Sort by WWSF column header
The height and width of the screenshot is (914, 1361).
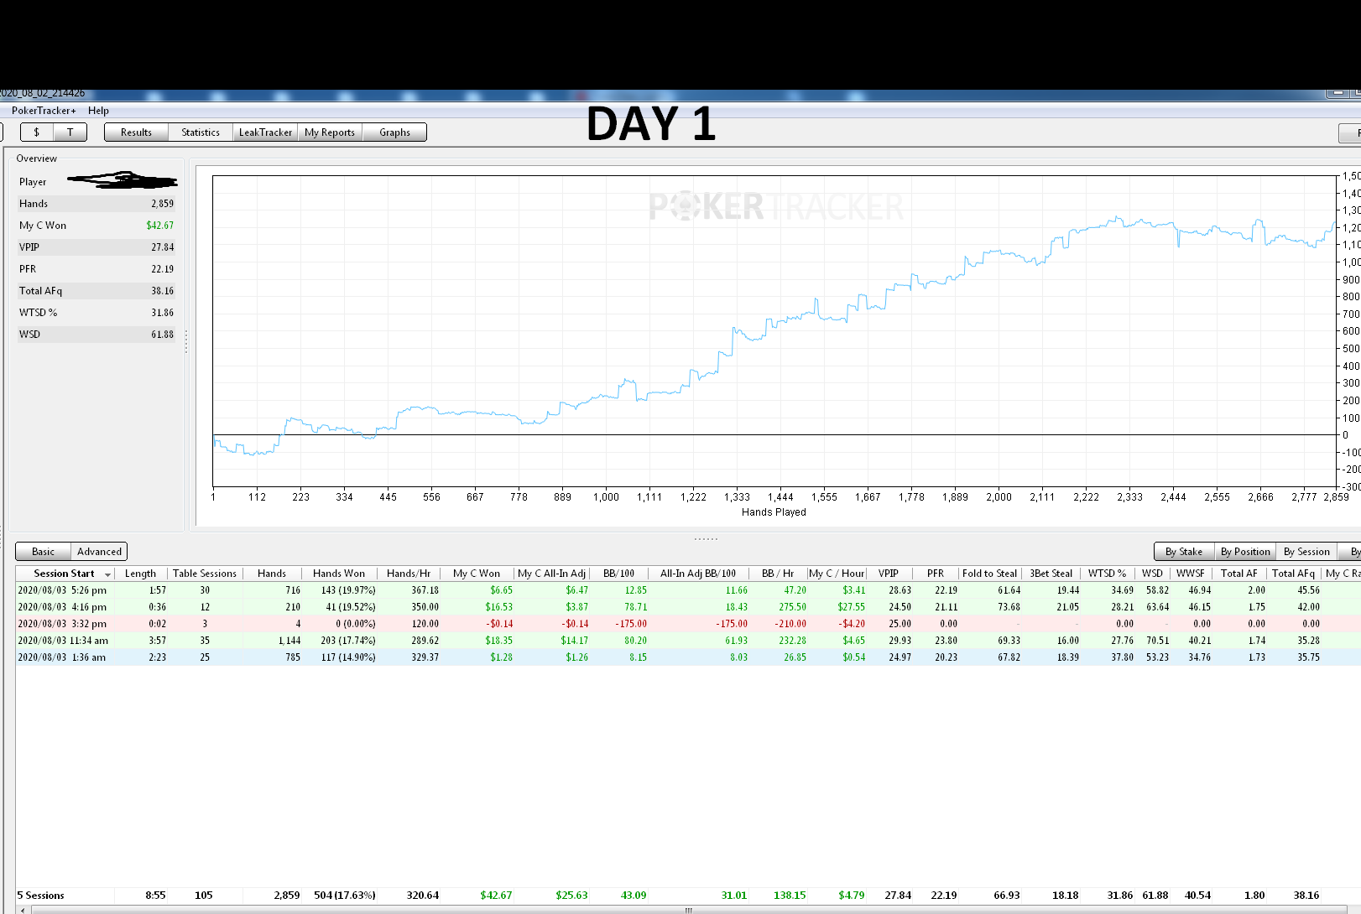click(x=1191, y=574)
